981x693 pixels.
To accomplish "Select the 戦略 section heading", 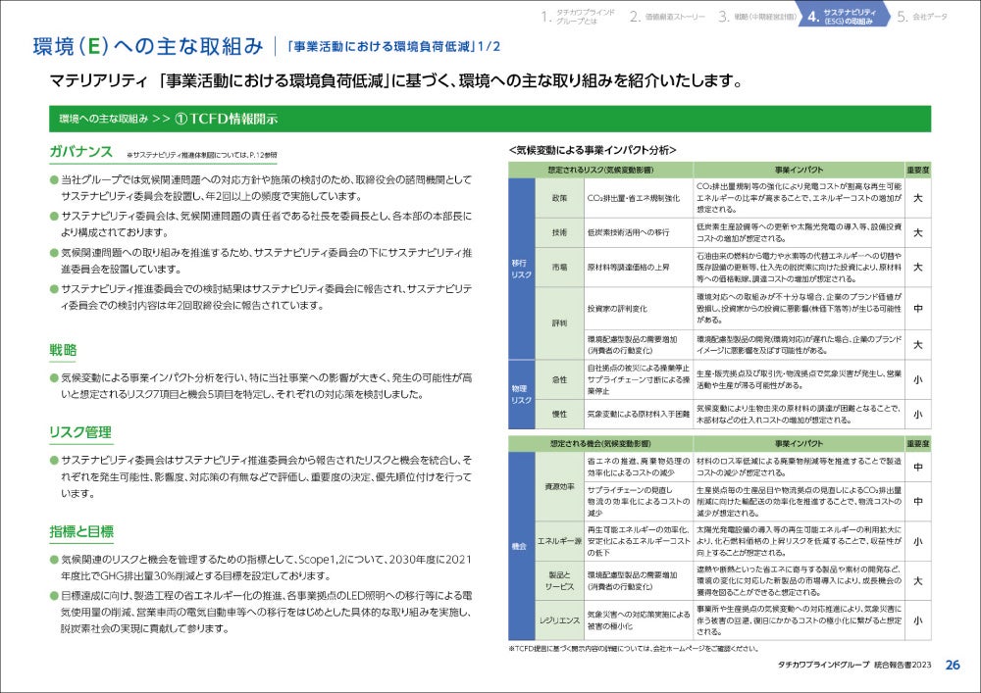I will (63, 350).
